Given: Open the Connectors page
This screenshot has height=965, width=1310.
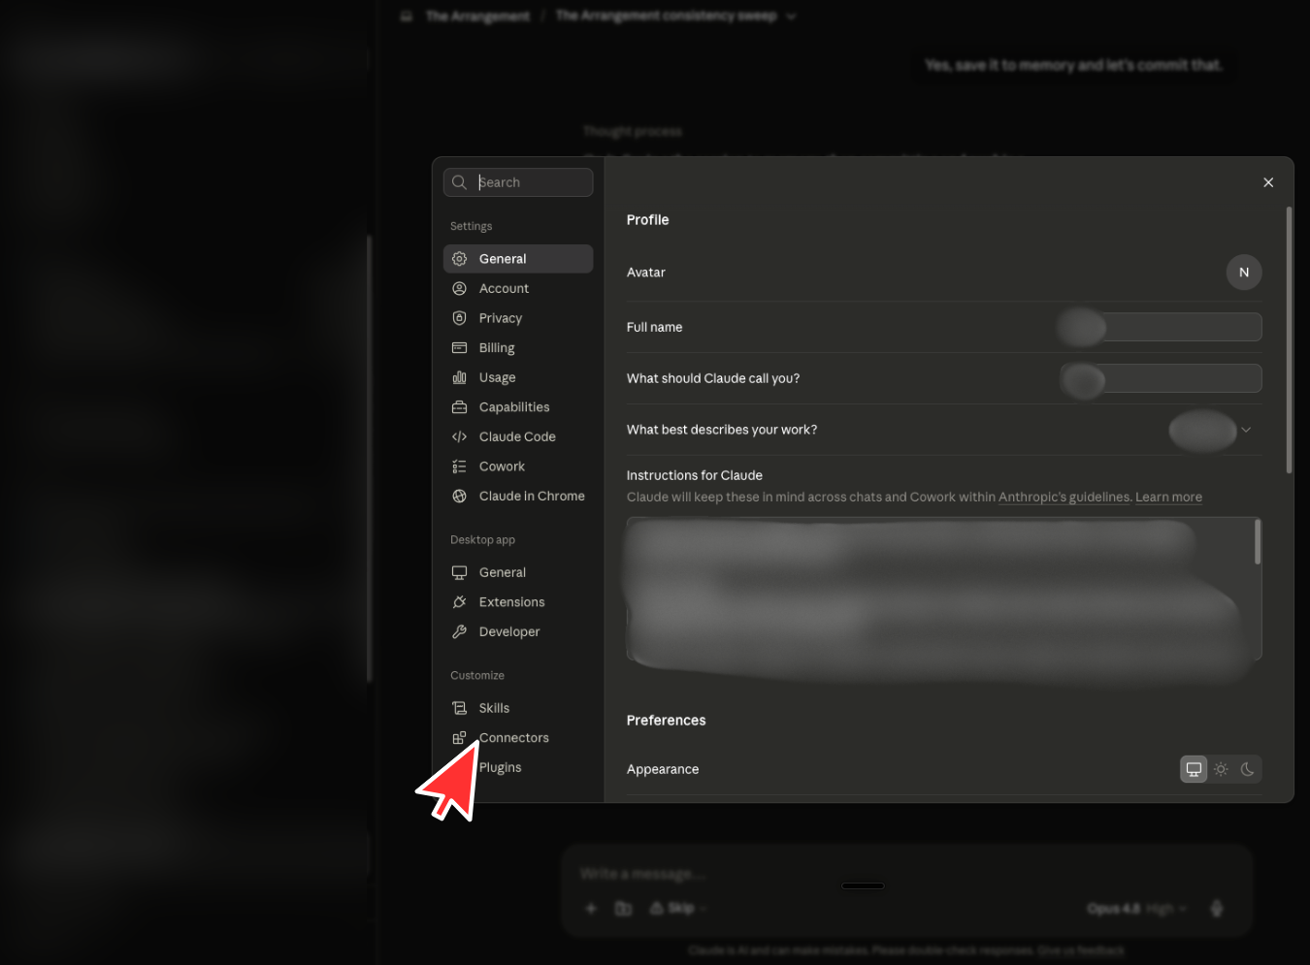Looking at the screenshot, I should pos(517,738).
